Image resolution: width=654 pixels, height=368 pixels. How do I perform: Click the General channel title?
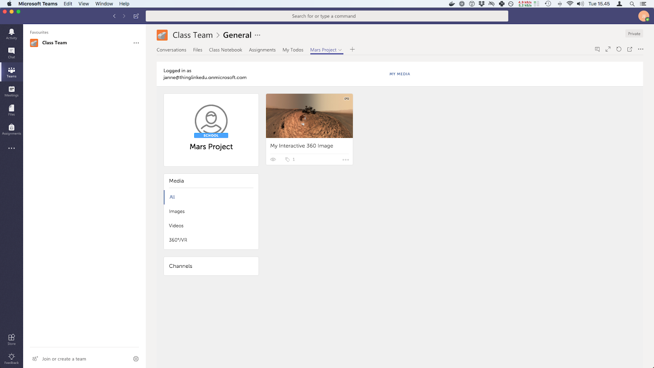(237, 35)
